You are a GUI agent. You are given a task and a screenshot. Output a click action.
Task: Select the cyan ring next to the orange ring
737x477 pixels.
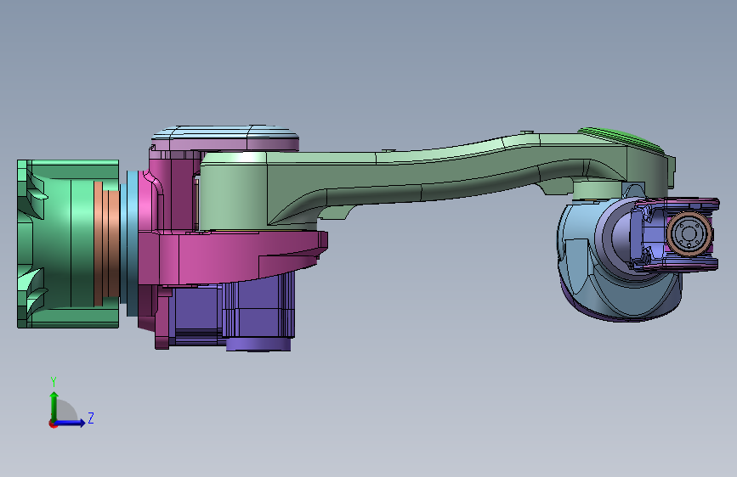131,244
